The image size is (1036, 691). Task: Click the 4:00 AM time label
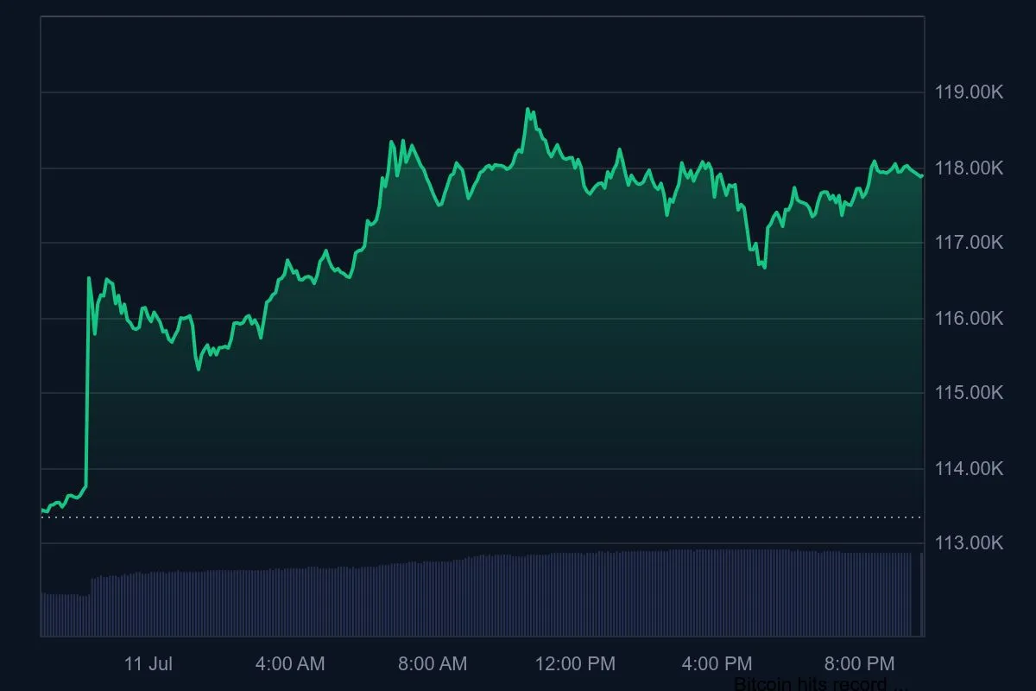290,663
